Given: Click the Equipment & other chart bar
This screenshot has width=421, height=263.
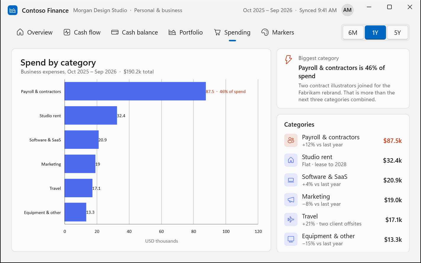Looking at the screenshot, I should point(75,212).
